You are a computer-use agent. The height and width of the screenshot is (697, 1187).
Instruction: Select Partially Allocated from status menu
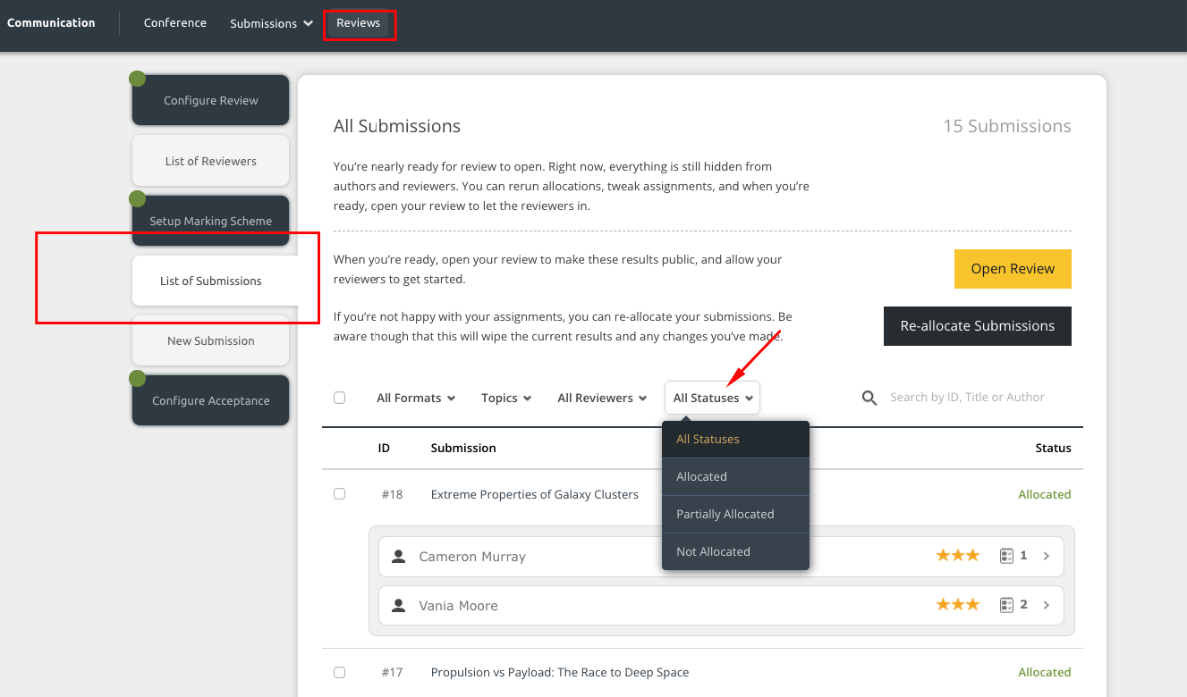(725, 514)
